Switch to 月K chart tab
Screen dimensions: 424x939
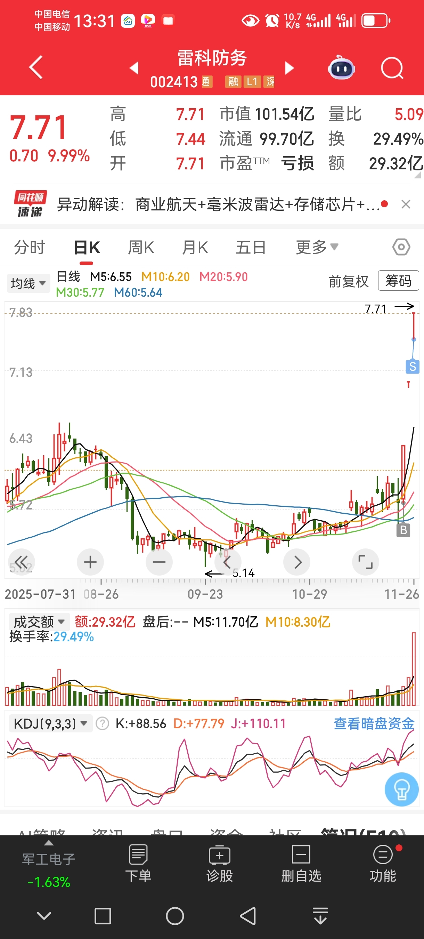[195, 248]
